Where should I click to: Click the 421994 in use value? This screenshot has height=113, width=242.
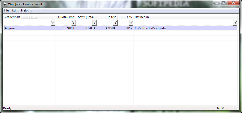point(110,28)
